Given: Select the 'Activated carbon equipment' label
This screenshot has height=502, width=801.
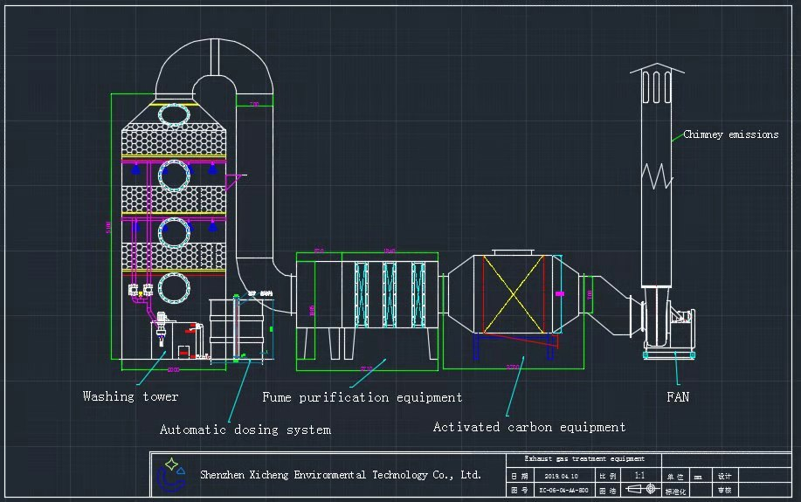Looking at the screenshot, I should pos(529,427).
